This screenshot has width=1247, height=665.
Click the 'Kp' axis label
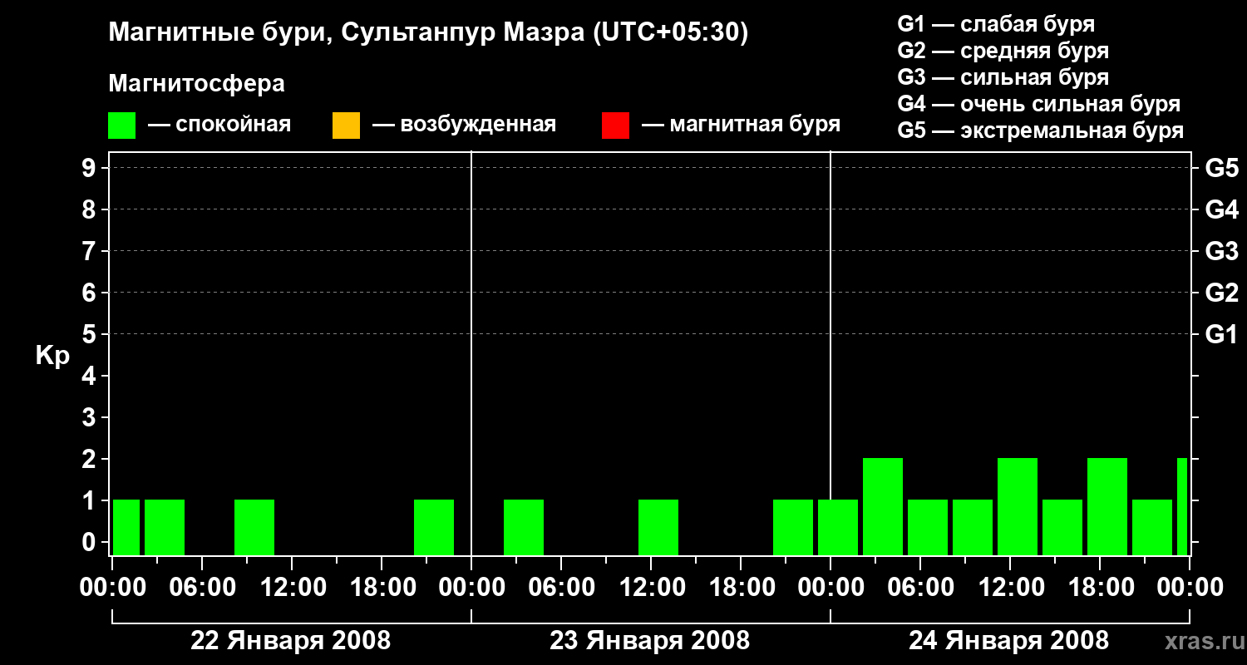click(52, 356)
